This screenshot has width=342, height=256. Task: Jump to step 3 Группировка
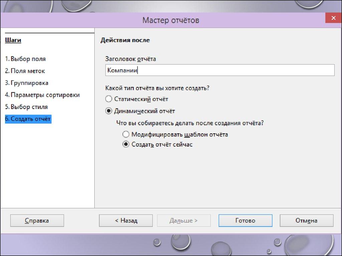pos(26,83)
